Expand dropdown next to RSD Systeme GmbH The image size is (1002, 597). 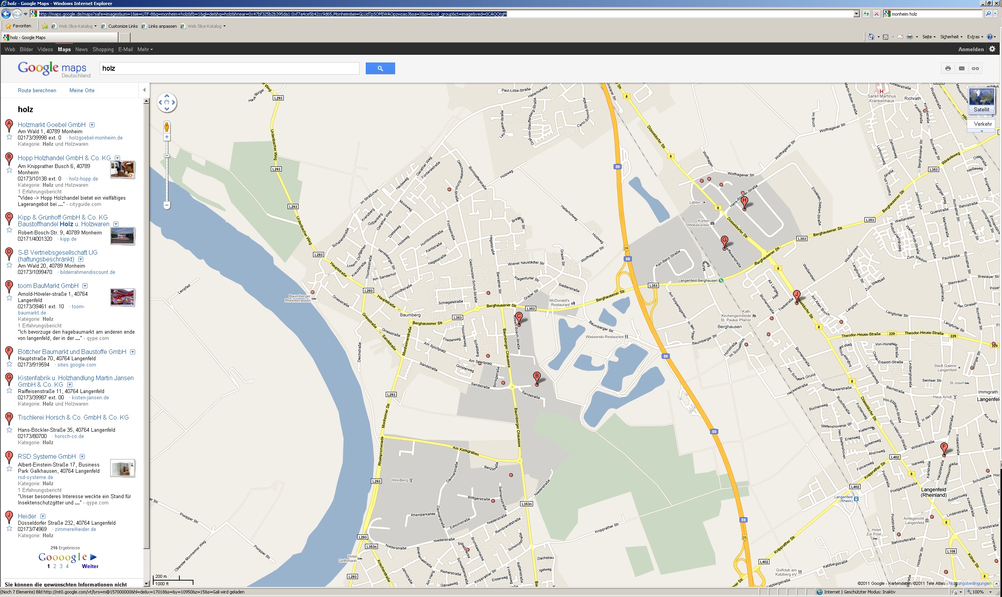tap(82, 457)
